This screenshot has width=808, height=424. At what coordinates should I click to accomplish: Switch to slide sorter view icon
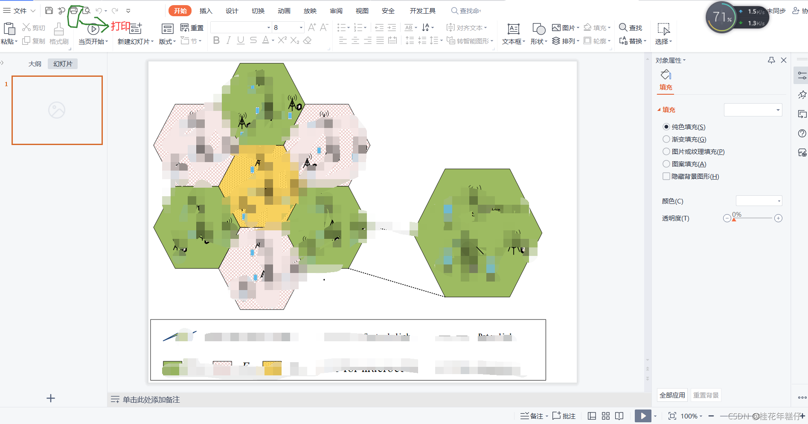point(606,416)
